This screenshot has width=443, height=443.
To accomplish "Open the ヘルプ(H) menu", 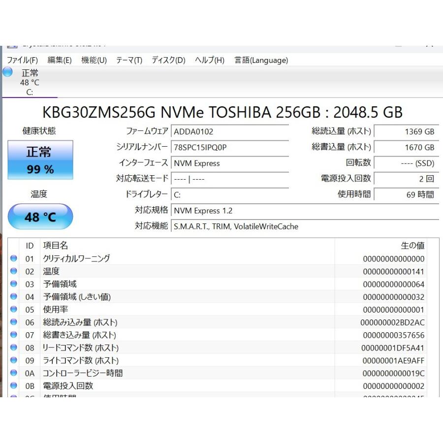I will [210, 60].
